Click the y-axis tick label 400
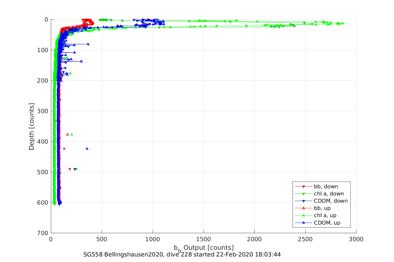This screenshot has width=394, height=262. 43,142
